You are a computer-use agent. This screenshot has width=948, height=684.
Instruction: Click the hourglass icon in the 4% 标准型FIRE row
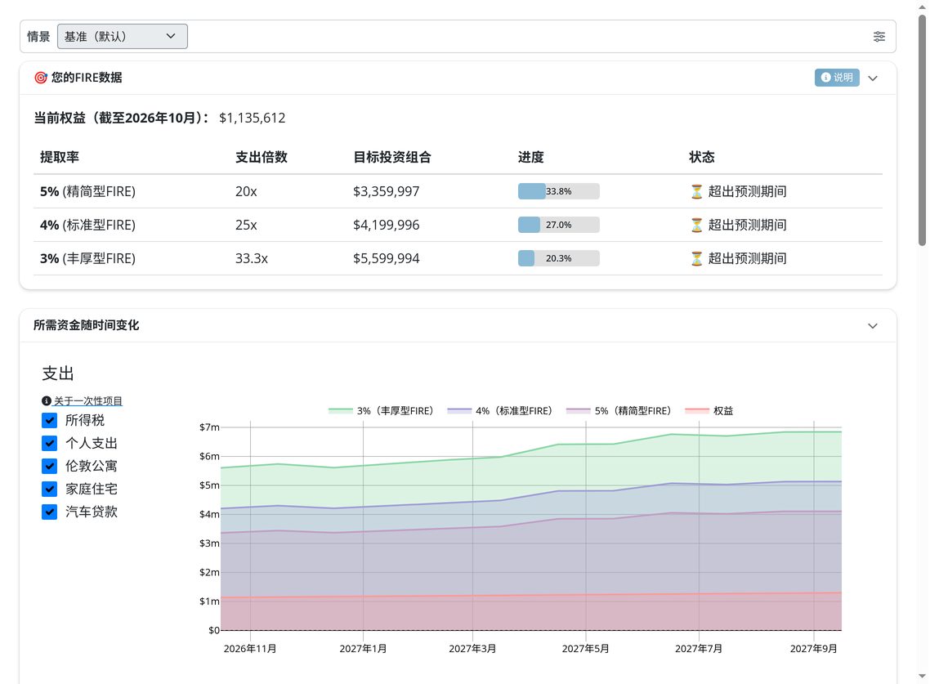coord(696,225)
